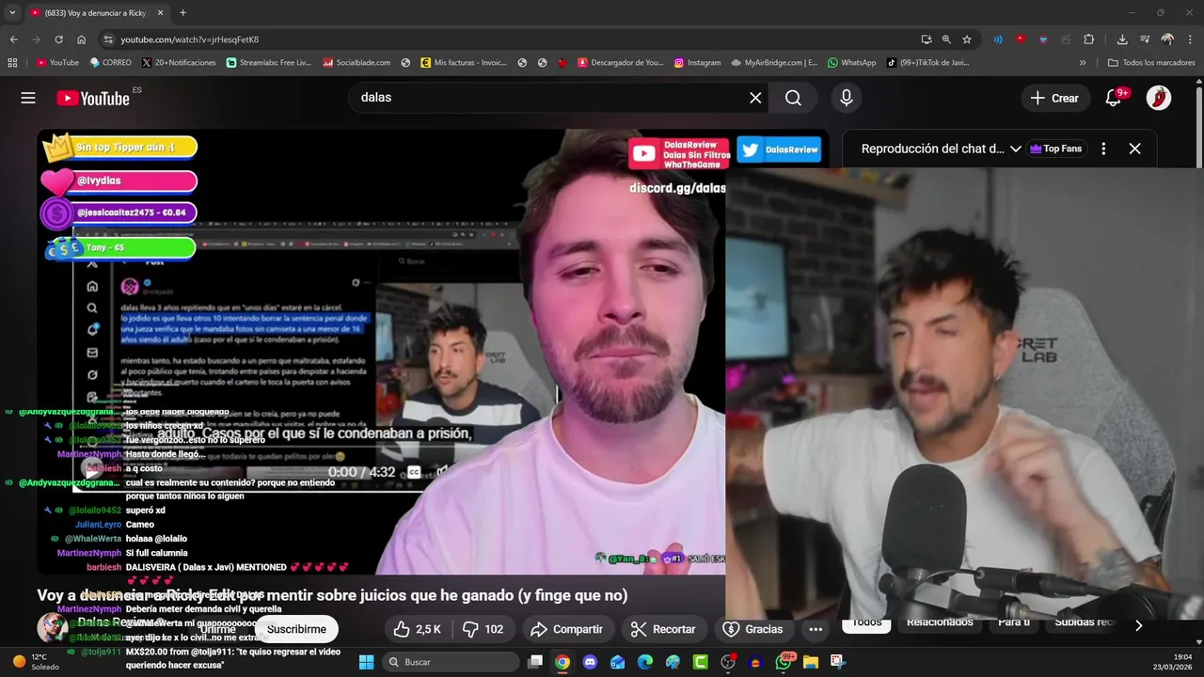The image size is (1204, 677).
Task: Subscribe using the Suscribirme button
Action: click(x=296, y=629)
